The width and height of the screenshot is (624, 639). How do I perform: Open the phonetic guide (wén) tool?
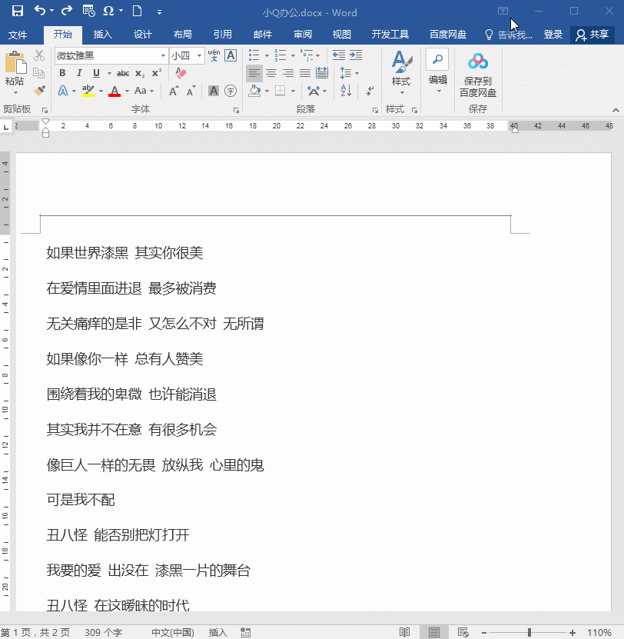[x=214, y=55]
